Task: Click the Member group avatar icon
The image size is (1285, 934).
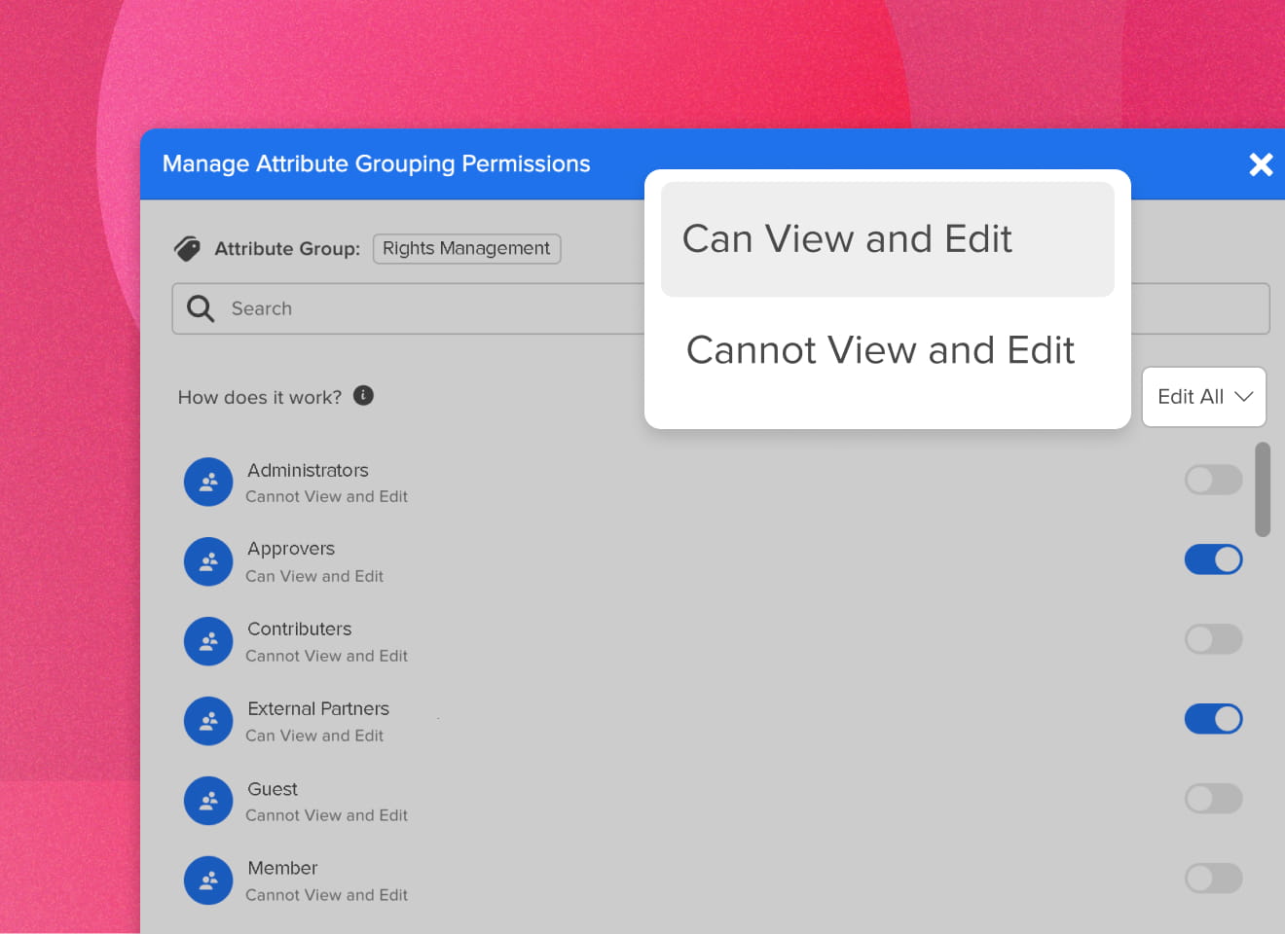Action: tap(208, 880)
